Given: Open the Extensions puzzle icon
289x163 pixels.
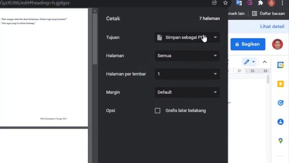Looking at the screenshot, I should (x=261, y=3).
